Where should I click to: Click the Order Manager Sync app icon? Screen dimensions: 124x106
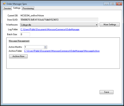pos(4,4)
